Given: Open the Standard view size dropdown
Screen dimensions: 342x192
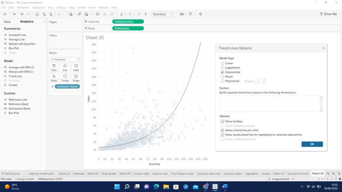Looking at the screenshot, I should click(x=162, y=14).
